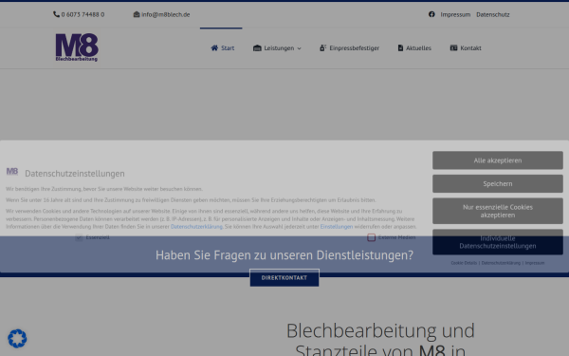Click the DIREKTKONTAKT button

point(284,278)
